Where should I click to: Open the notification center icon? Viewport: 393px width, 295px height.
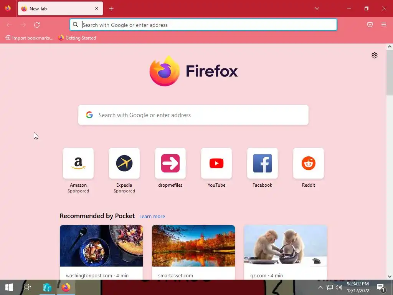381,287
